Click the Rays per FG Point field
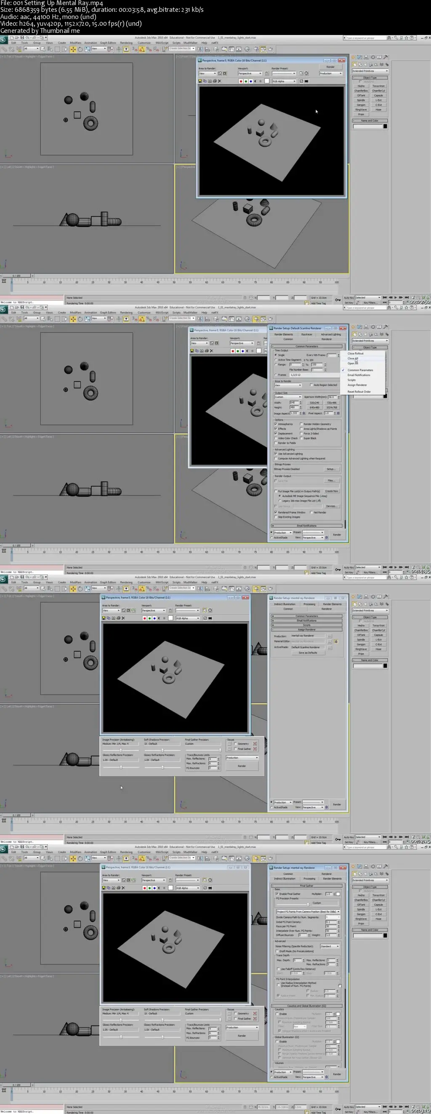This screenshot has height=1114, width=431. coord(330,926)
